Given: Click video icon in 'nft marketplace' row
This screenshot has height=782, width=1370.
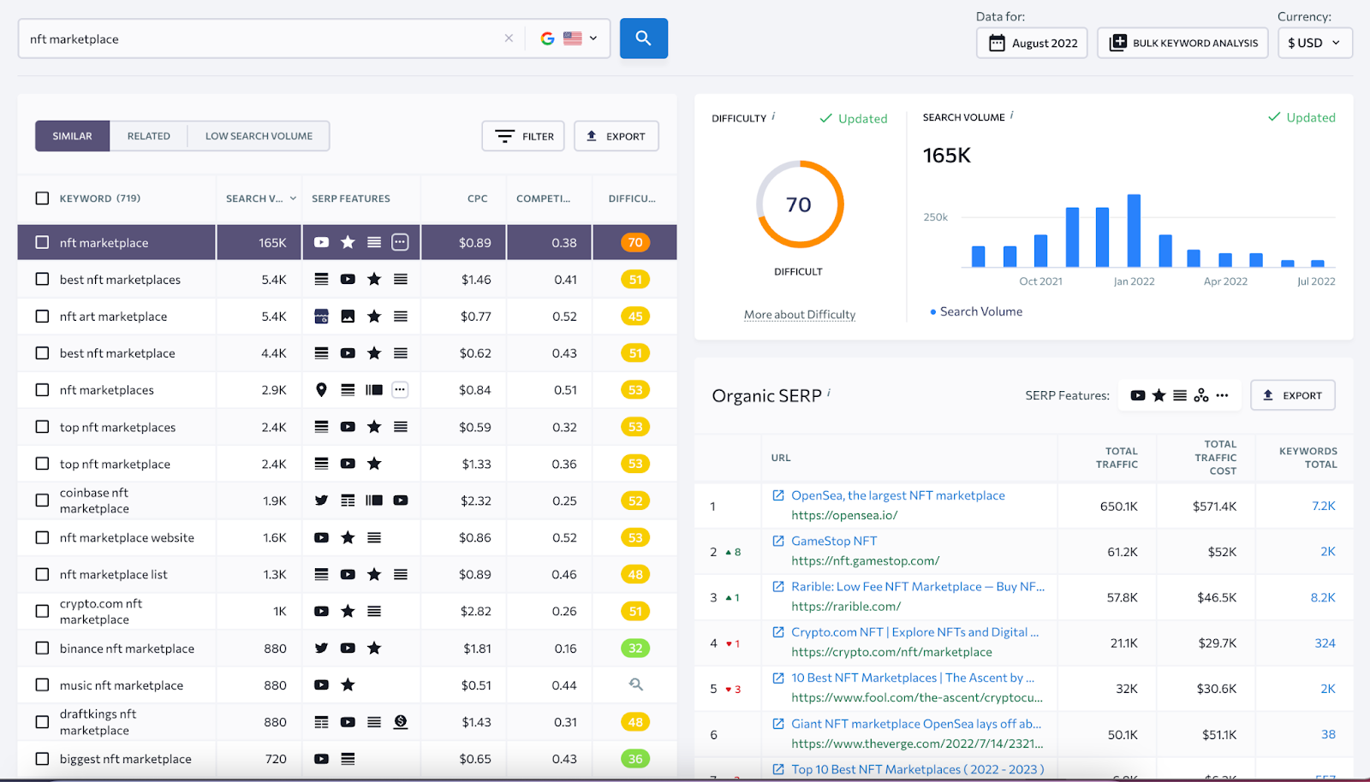Looking at the screenshot, I should click(321, 242).
